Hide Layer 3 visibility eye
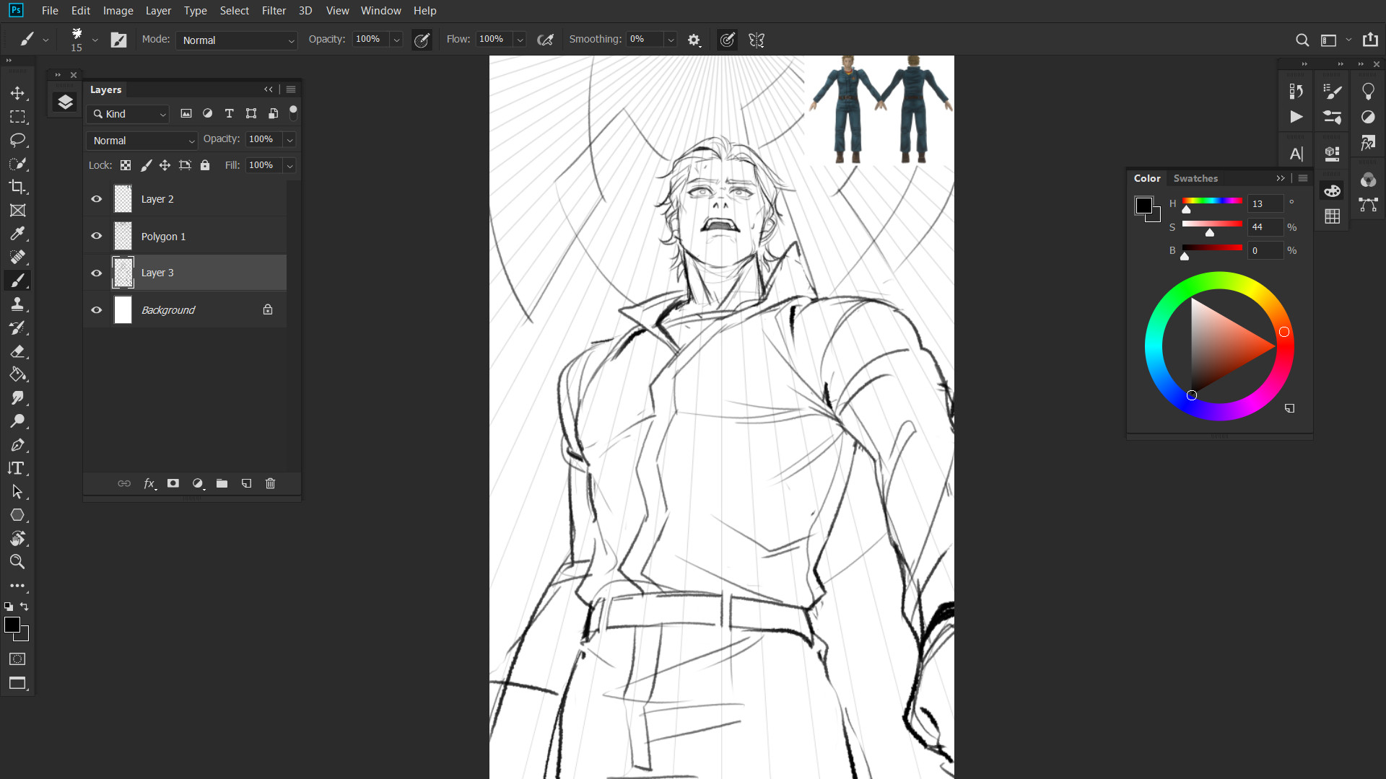This screenshot has height=779, width=1386. [x=96, y=273]
